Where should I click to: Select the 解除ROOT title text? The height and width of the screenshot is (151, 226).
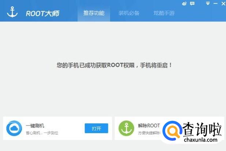[x=149, y=125]
